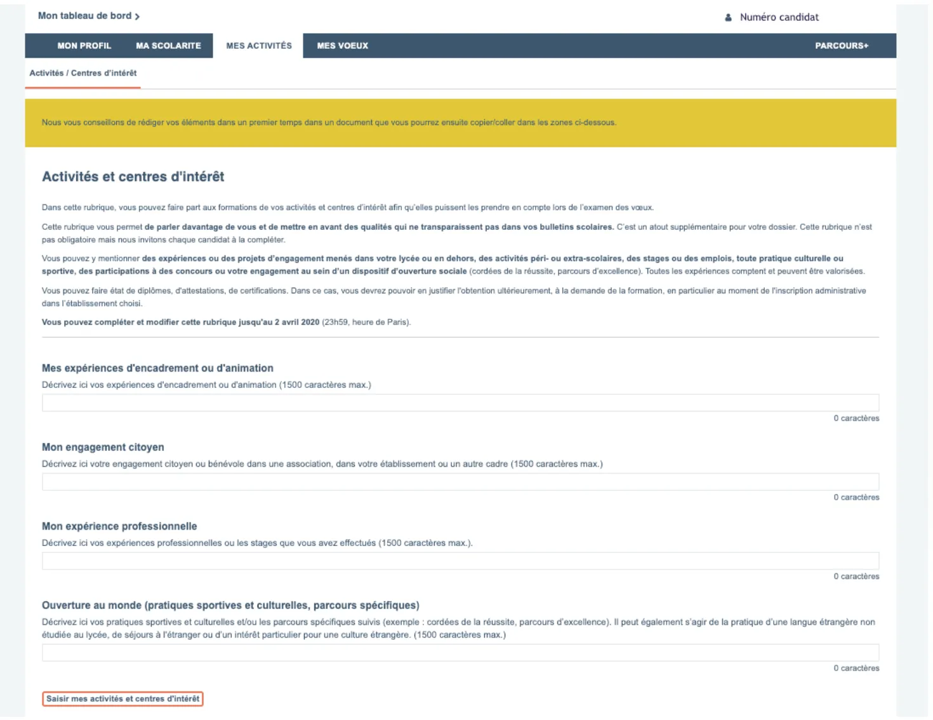The image size is (933, 720).
Task: Click the 0 caractères counter under engagement citoyen
Action: (x=856, y=497)
